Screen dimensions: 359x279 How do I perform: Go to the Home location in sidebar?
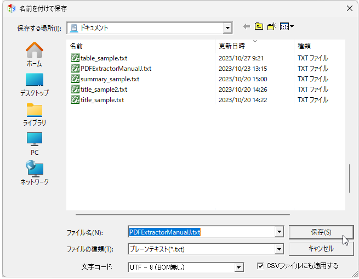(x=35, y=54)
